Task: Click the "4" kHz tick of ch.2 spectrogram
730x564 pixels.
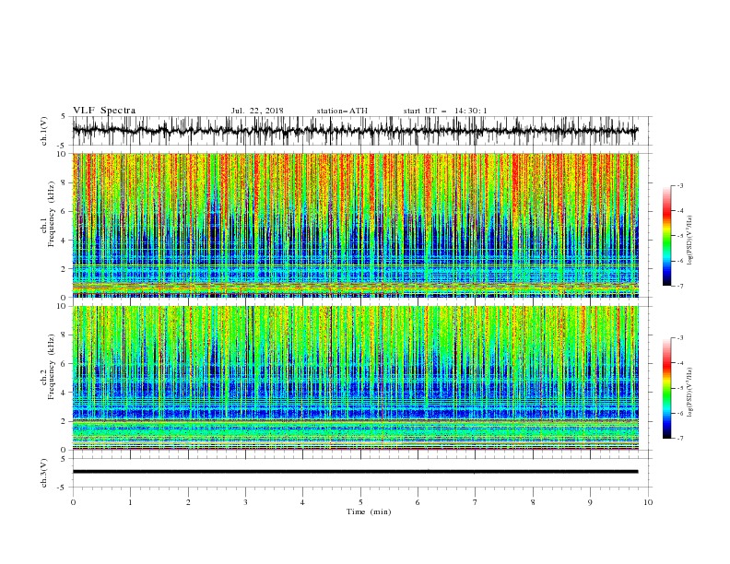Action: coord(65,393)
